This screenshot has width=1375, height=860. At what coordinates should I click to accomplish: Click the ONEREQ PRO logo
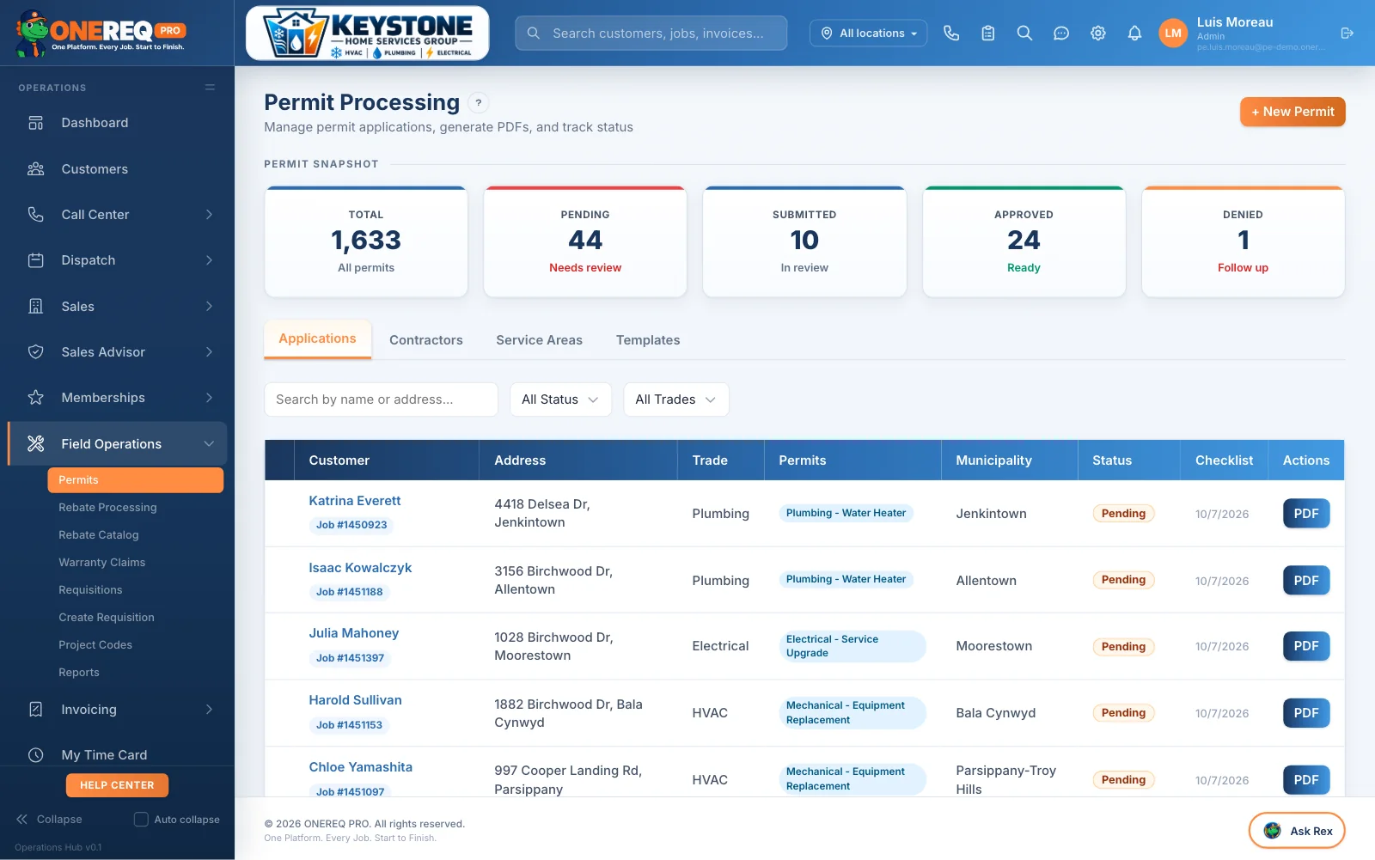coord(100,33)
